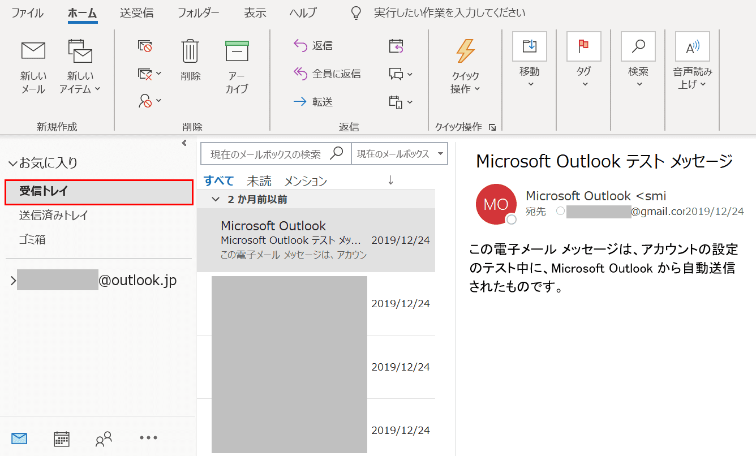Open the Search (検索) dropdown chevron
The image size is (756, 456).
pos(639,84)
